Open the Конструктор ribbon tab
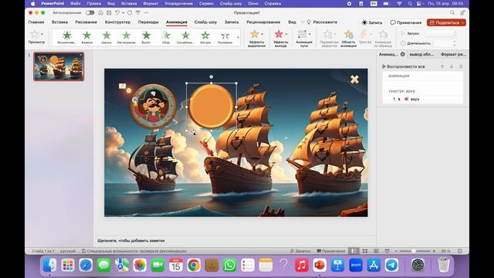This screenshot has width=494, height=278. click(117, 22)
